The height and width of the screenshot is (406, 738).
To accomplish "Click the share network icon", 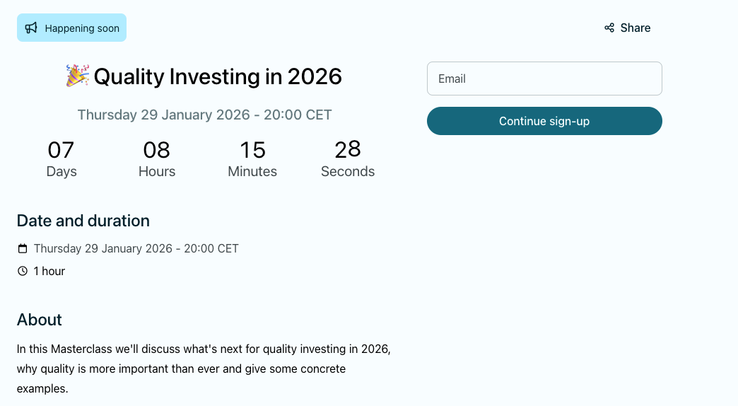I will (x=609, y=28).
